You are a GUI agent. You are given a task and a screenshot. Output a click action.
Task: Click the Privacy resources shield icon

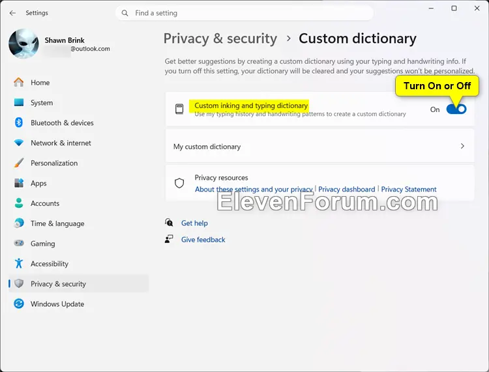pyautogui.click(x=179, y=183)
